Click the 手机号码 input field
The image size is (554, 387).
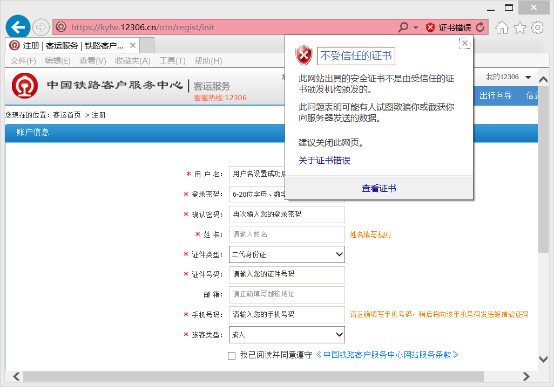click(x=287, y=315)
